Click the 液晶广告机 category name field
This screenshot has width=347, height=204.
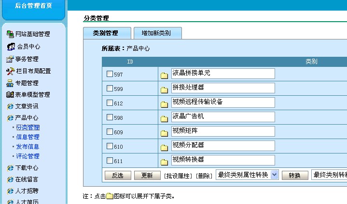(222, 117)
